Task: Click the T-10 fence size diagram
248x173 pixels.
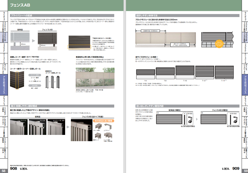Action: click(185, 72)
